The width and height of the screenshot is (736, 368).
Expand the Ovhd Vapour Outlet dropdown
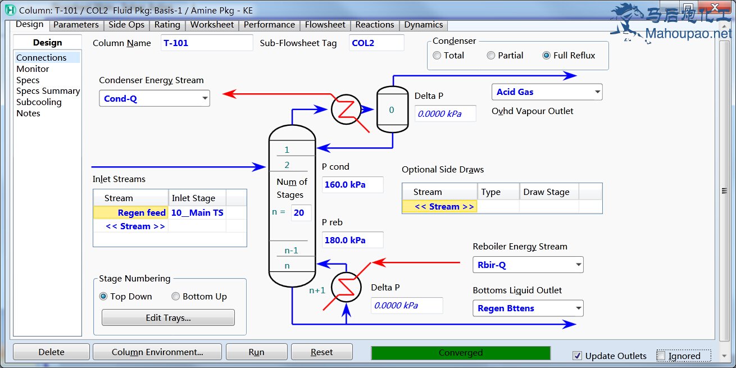click(x=596, y=92)
